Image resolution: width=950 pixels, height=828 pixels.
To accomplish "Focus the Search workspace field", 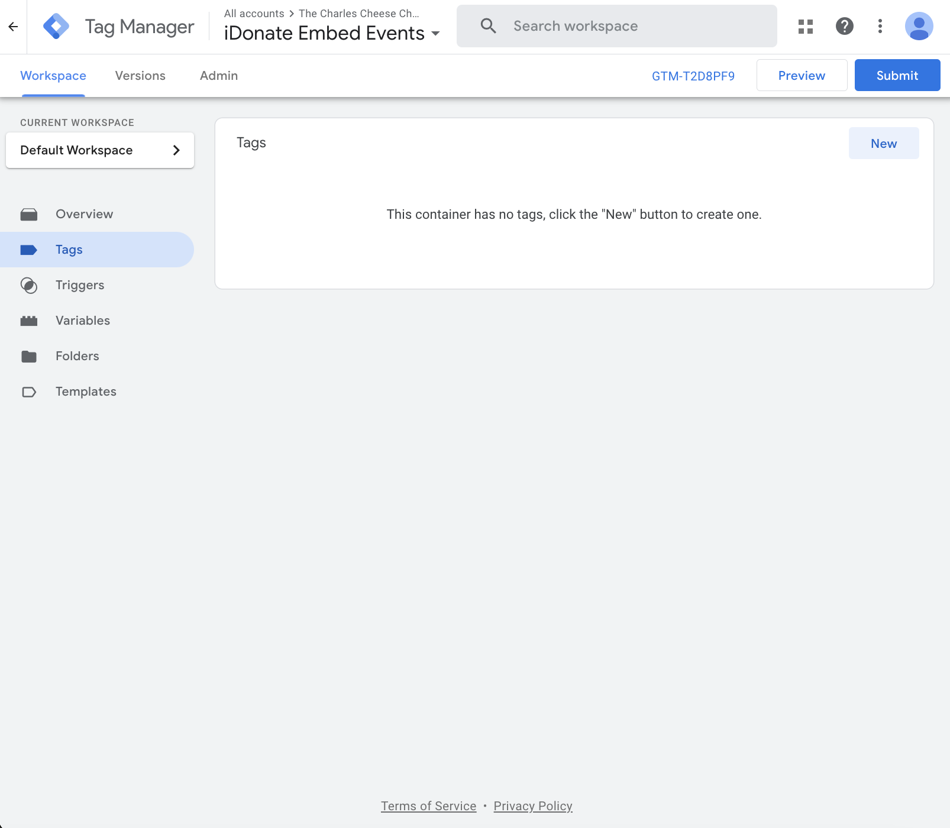I will click(x=617, y=26).
